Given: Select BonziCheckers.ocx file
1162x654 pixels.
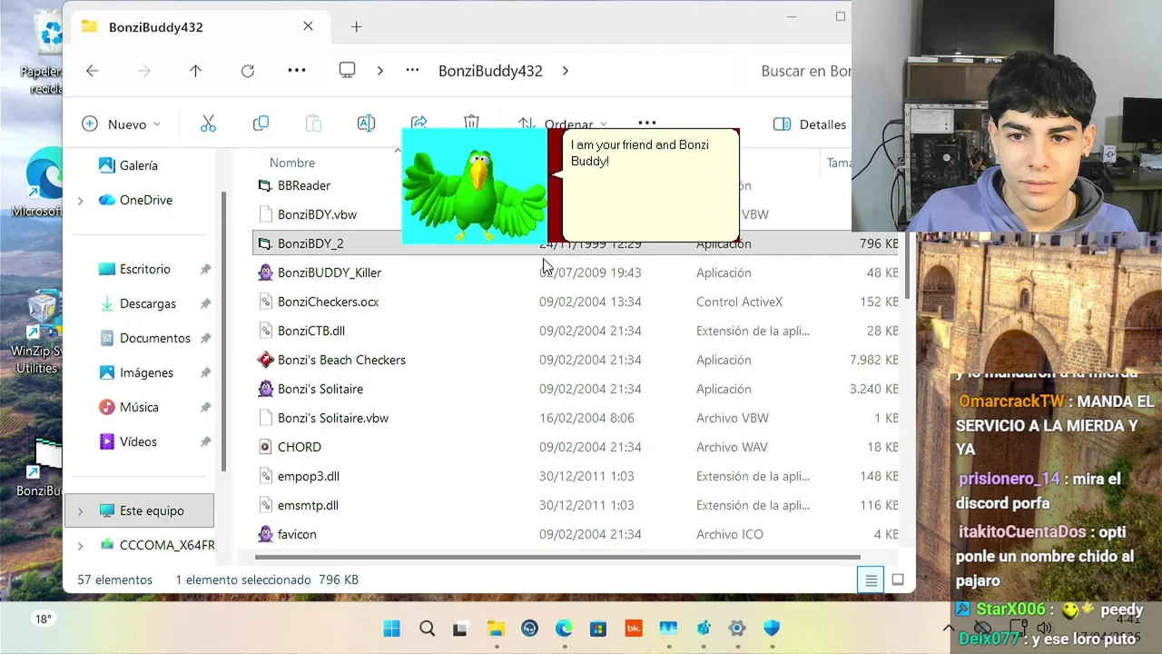Looking at the screenshot, I should (328, 302).
